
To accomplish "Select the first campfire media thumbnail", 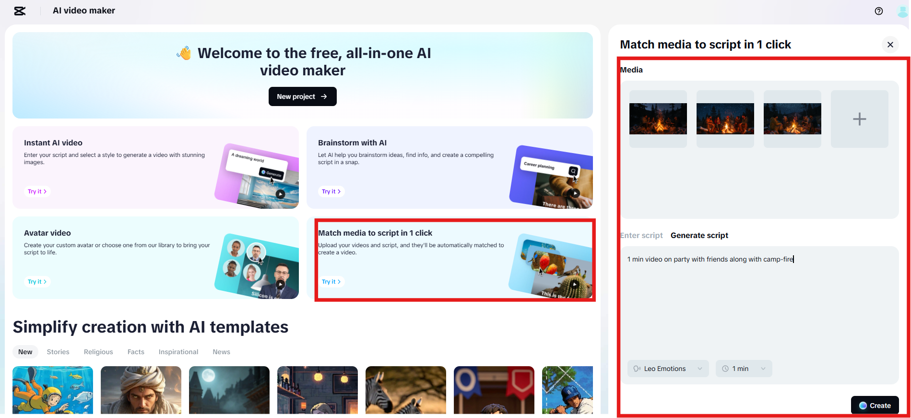I will 658,119.
